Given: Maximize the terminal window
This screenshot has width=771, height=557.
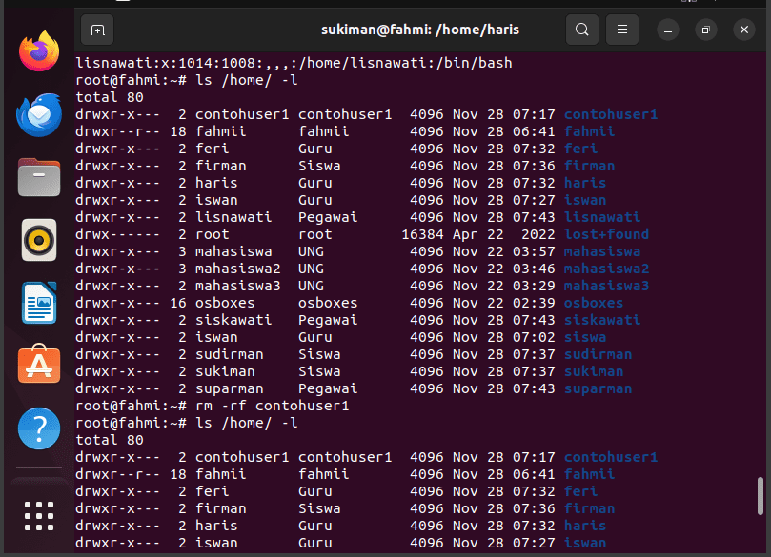Looking at the screenshot, I should (x=705, y=30).
